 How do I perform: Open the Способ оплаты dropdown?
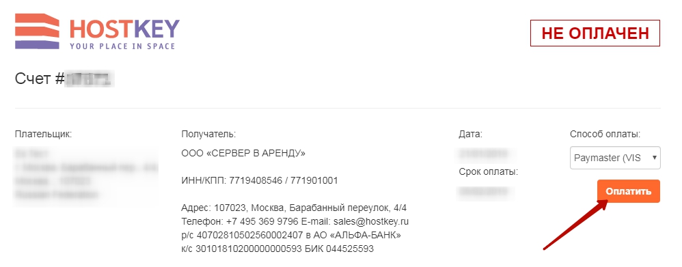(615, 158)
